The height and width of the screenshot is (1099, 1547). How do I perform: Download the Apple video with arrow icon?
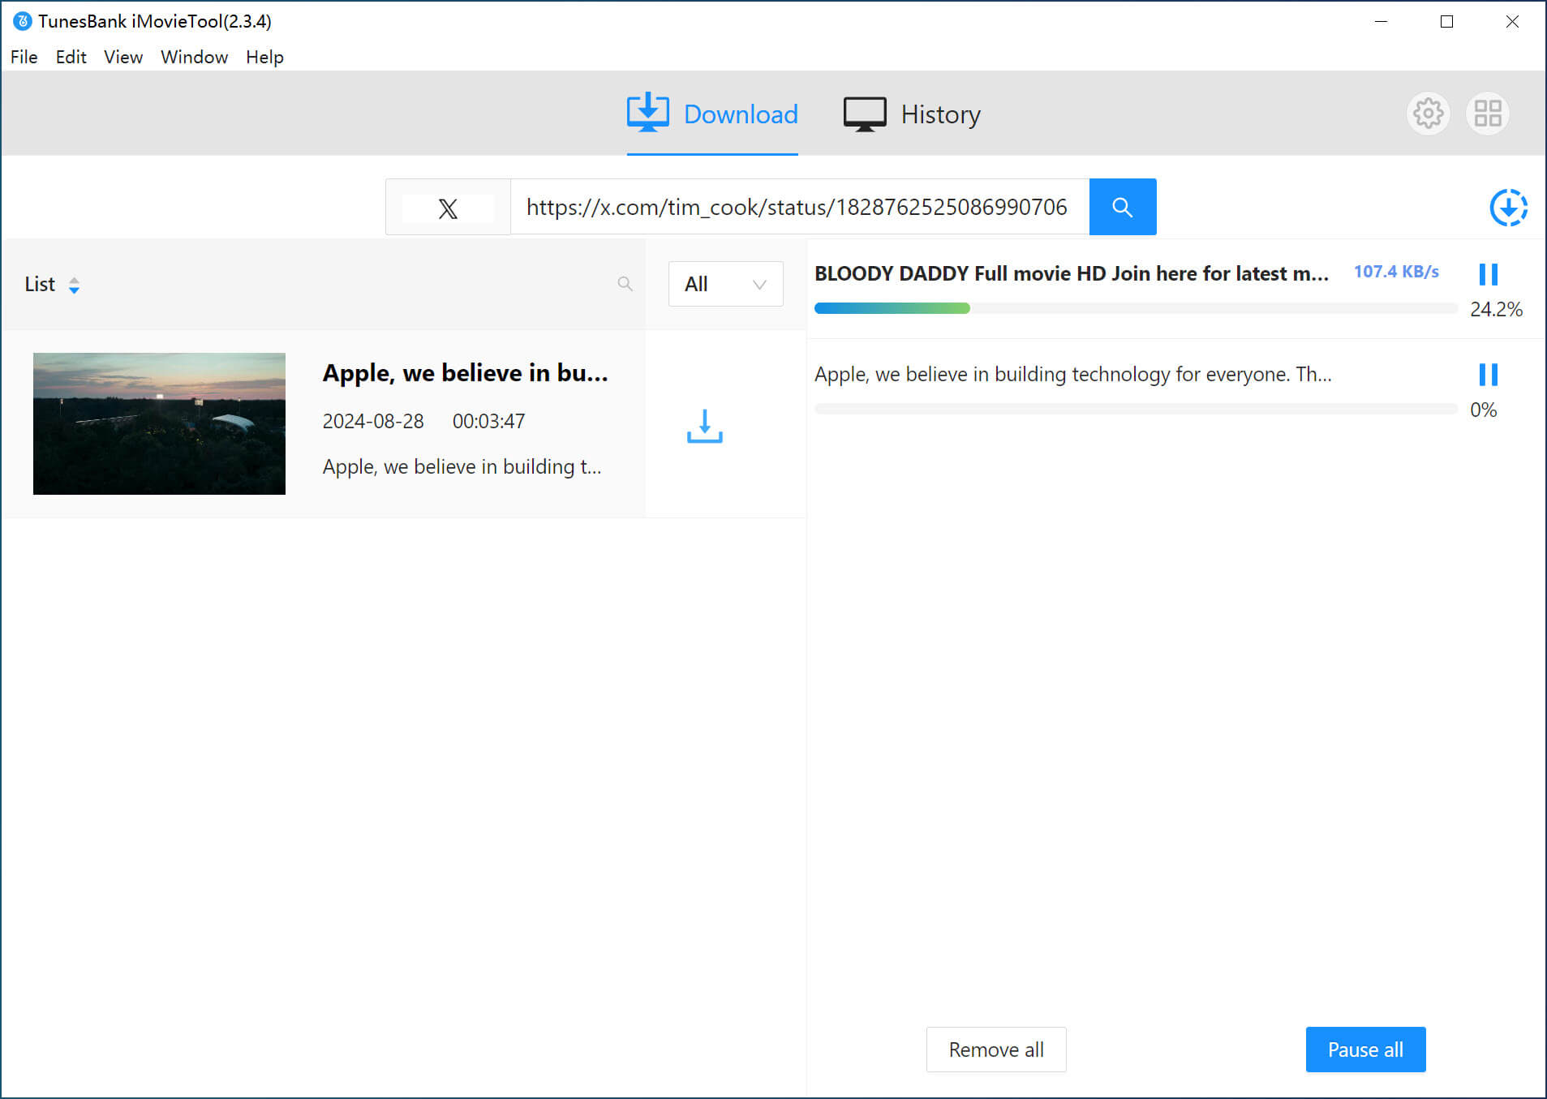[x=704, y=426]
